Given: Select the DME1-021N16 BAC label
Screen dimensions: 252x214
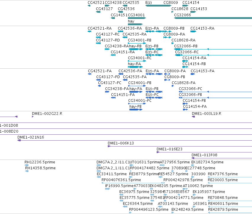Looking at the screenshot, I should tap(31, 137).
